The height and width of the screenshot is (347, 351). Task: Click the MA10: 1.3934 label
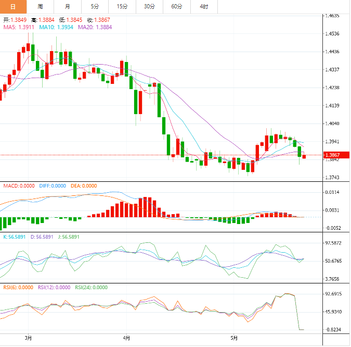click(56, 28)
